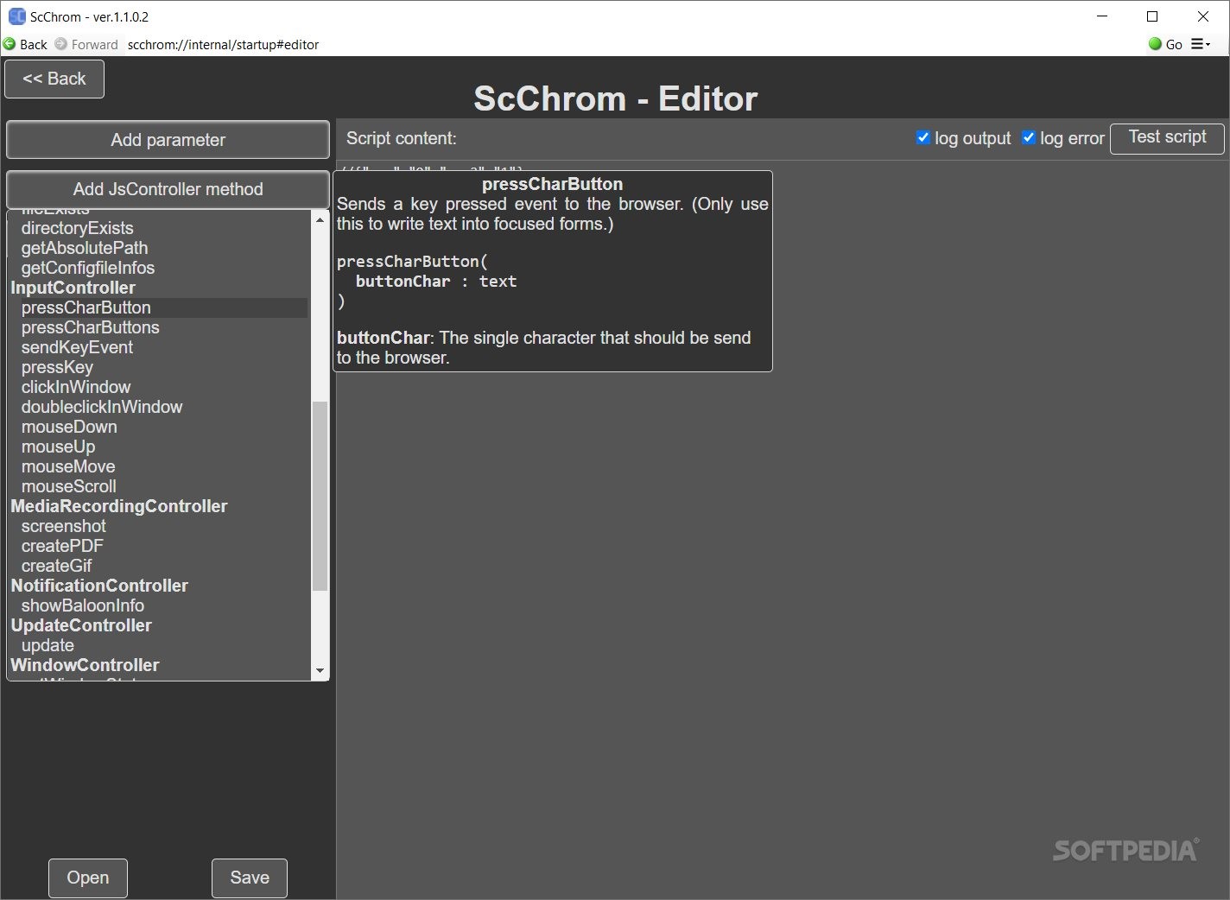
Task: Toggle the log error checkbox
Action: 1028,137
